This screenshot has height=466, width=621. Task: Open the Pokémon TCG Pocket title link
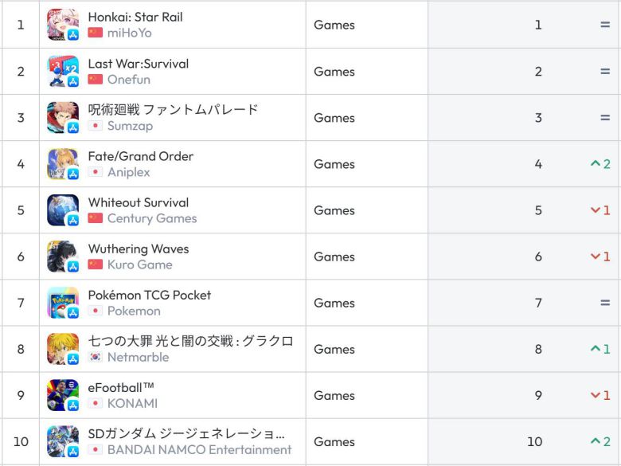tap(150, 295)
